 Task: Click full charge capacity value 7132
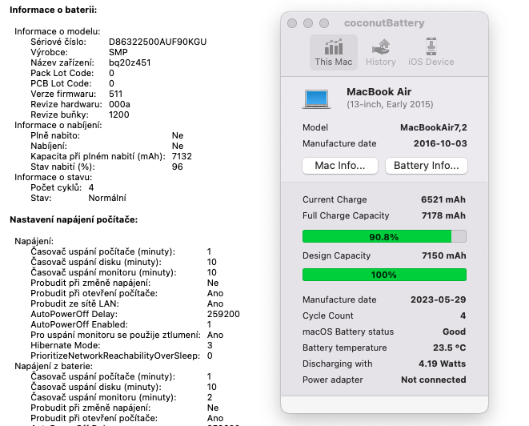pos(182,156)
